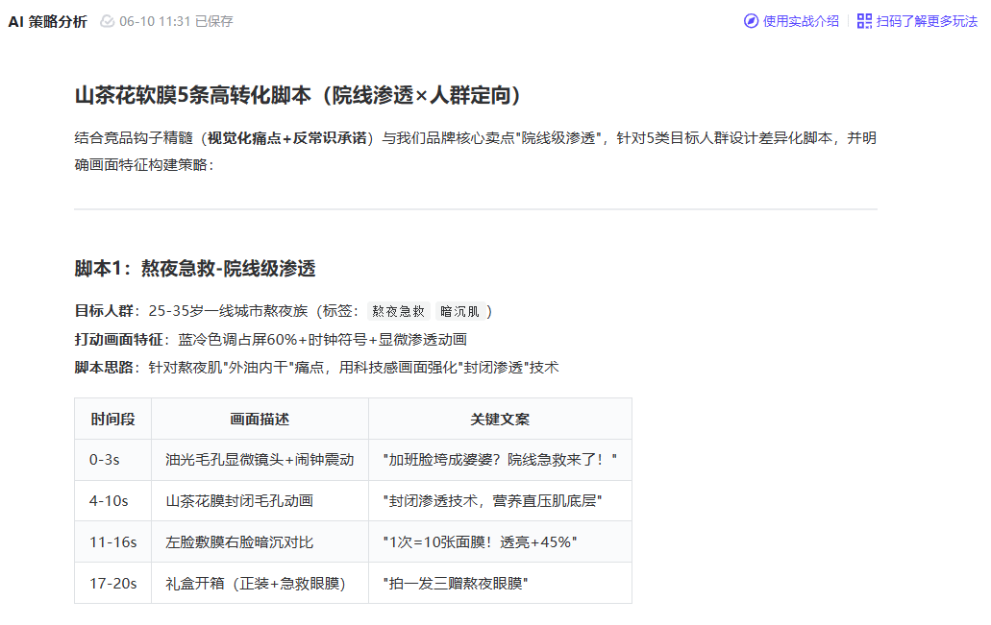Select the 暗沉肌 tag
The image size is (991, 625).
[459, 311]
